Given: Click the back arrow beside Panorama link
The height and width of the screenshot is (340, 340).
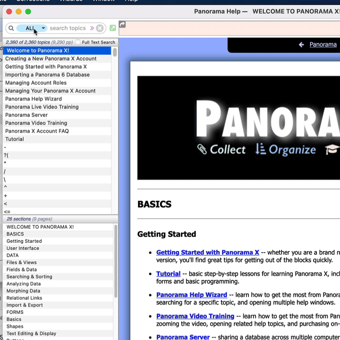Looking at the screenshot, I should (301, 45).
